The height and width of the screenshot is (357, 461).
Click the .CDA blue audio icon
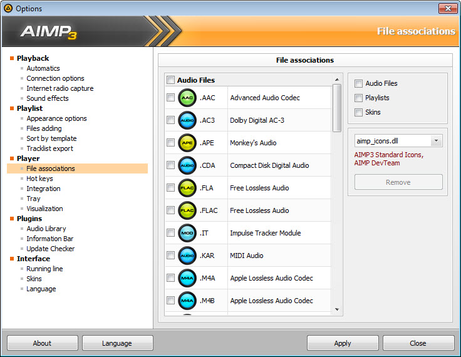[x=187, y=165]
